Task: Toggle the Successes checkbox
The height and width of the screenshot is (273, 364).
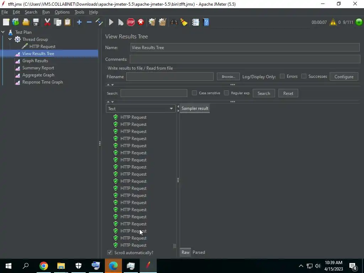Action: pyautogui.click(x=304, y=76)
